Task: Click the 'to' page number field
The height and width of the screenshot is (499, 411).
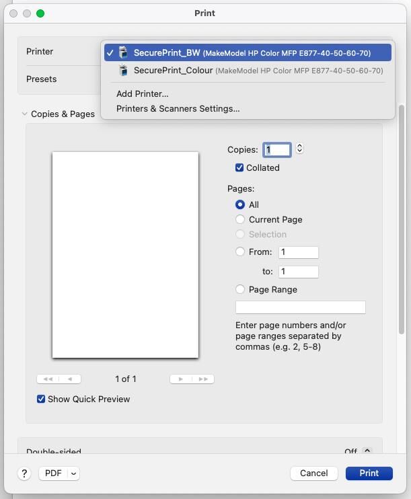Action: click(298, 272)
